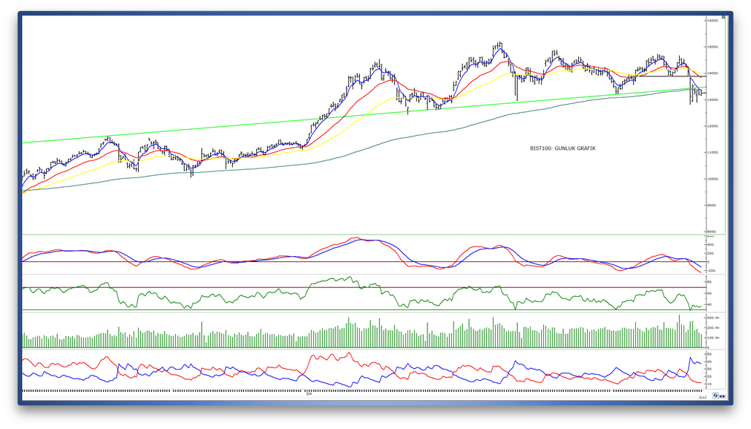Click the 300 Mr volume axis label
This screenshot has width=751, height=429.
(712, 318)
